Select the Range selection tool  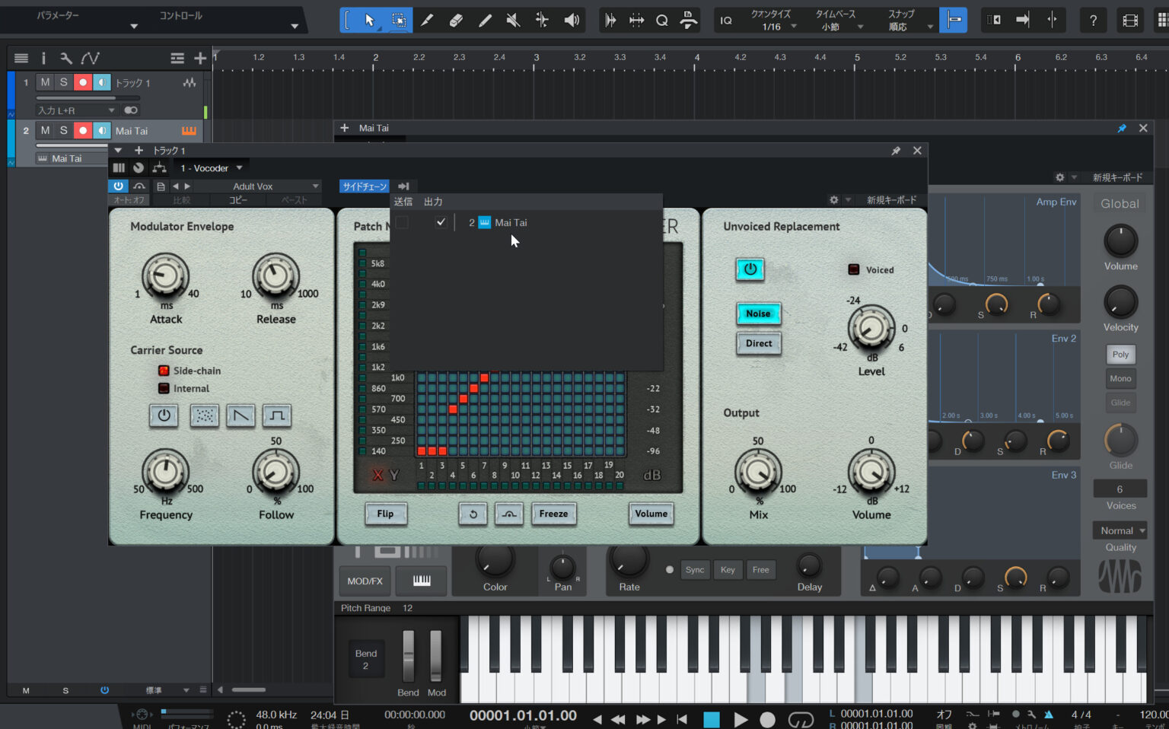click(398, 20)
